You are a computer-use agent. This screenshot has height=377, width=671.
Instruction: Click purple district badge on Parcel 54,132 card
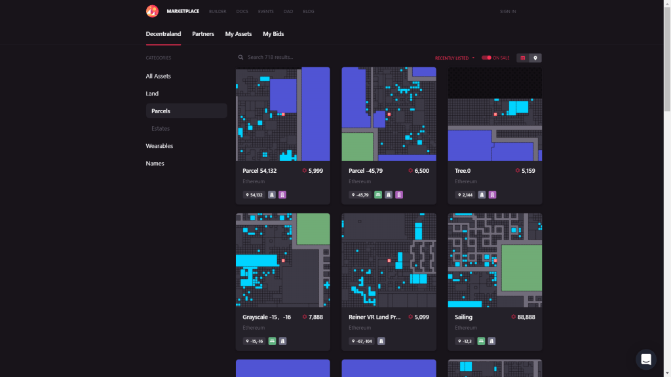(282, 195)
